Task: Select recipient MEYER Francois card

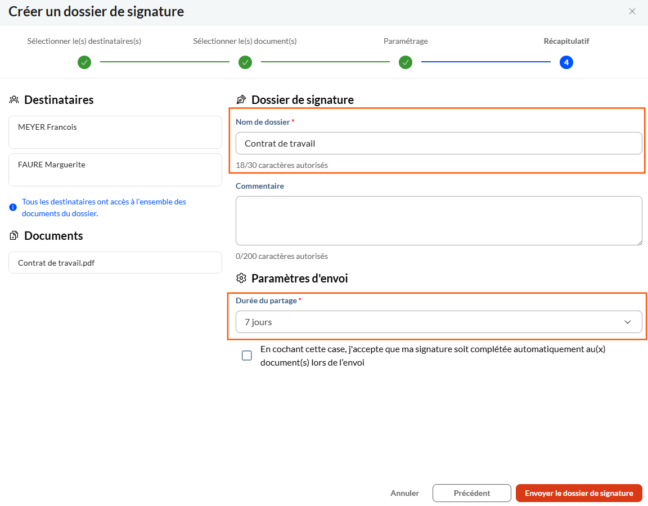Action: (115, 132)
